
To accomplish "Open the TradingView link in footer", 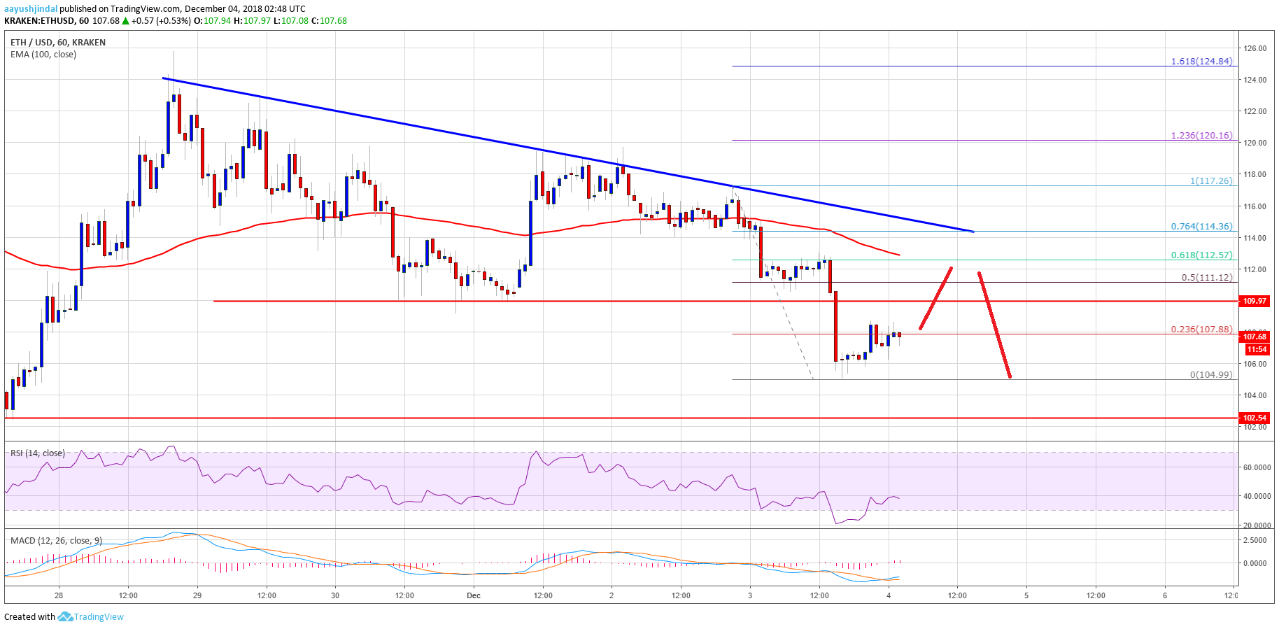I will pyautogui.click(x=99, y=616).
